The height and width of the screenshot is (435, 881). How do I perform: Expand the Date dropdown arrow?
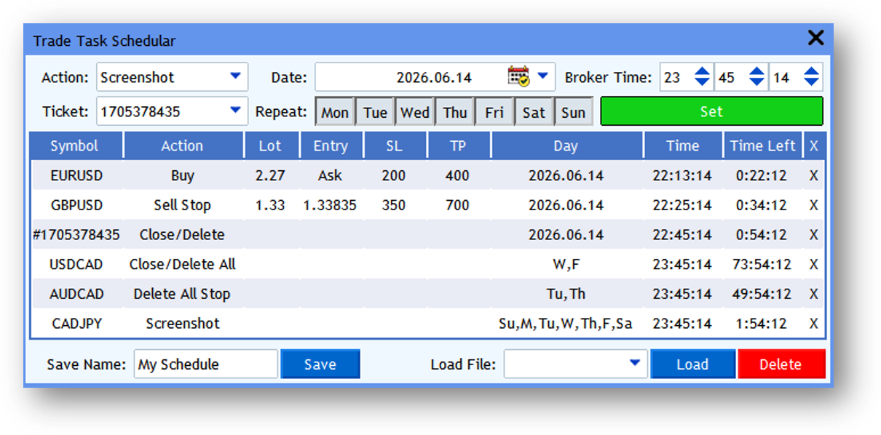542,75
